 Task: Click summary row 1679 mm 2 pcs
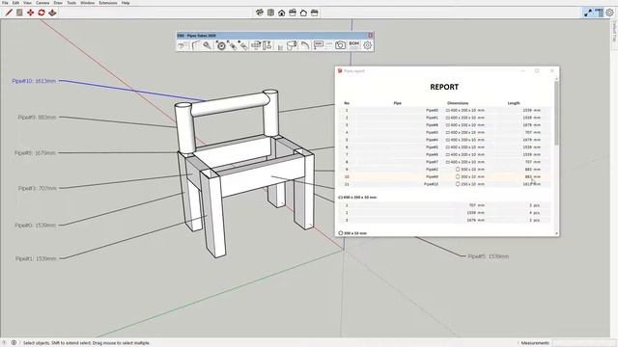[x=444, y=221]
